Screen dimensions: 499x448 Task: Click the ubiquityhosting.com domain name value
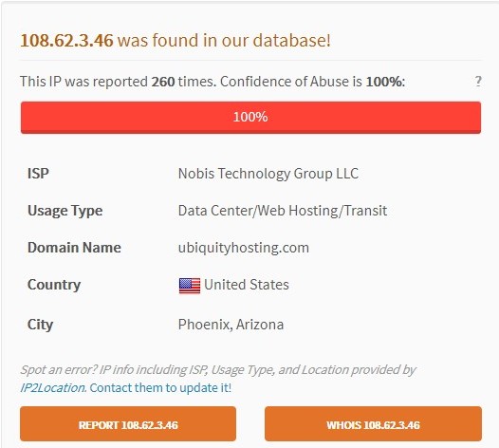[x=244, y=248]
